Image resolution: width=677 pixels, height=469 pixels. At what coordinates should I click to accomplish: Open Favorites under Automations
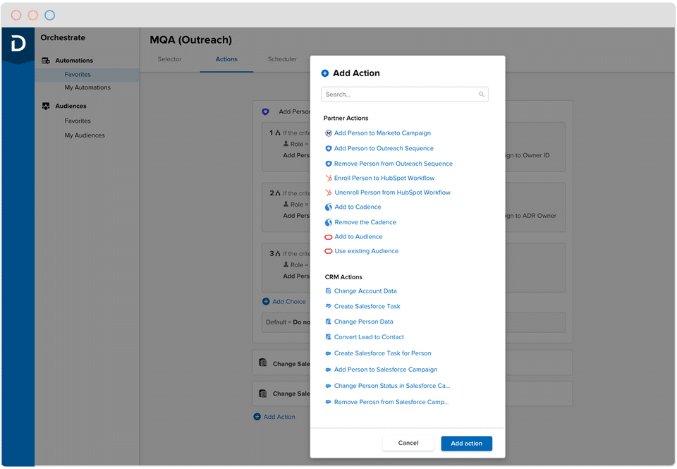(x=78, y=75)
